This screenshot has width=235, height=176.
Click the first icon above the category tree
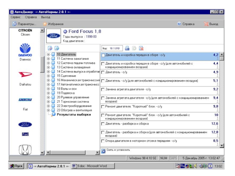click(x=50, y=48)
